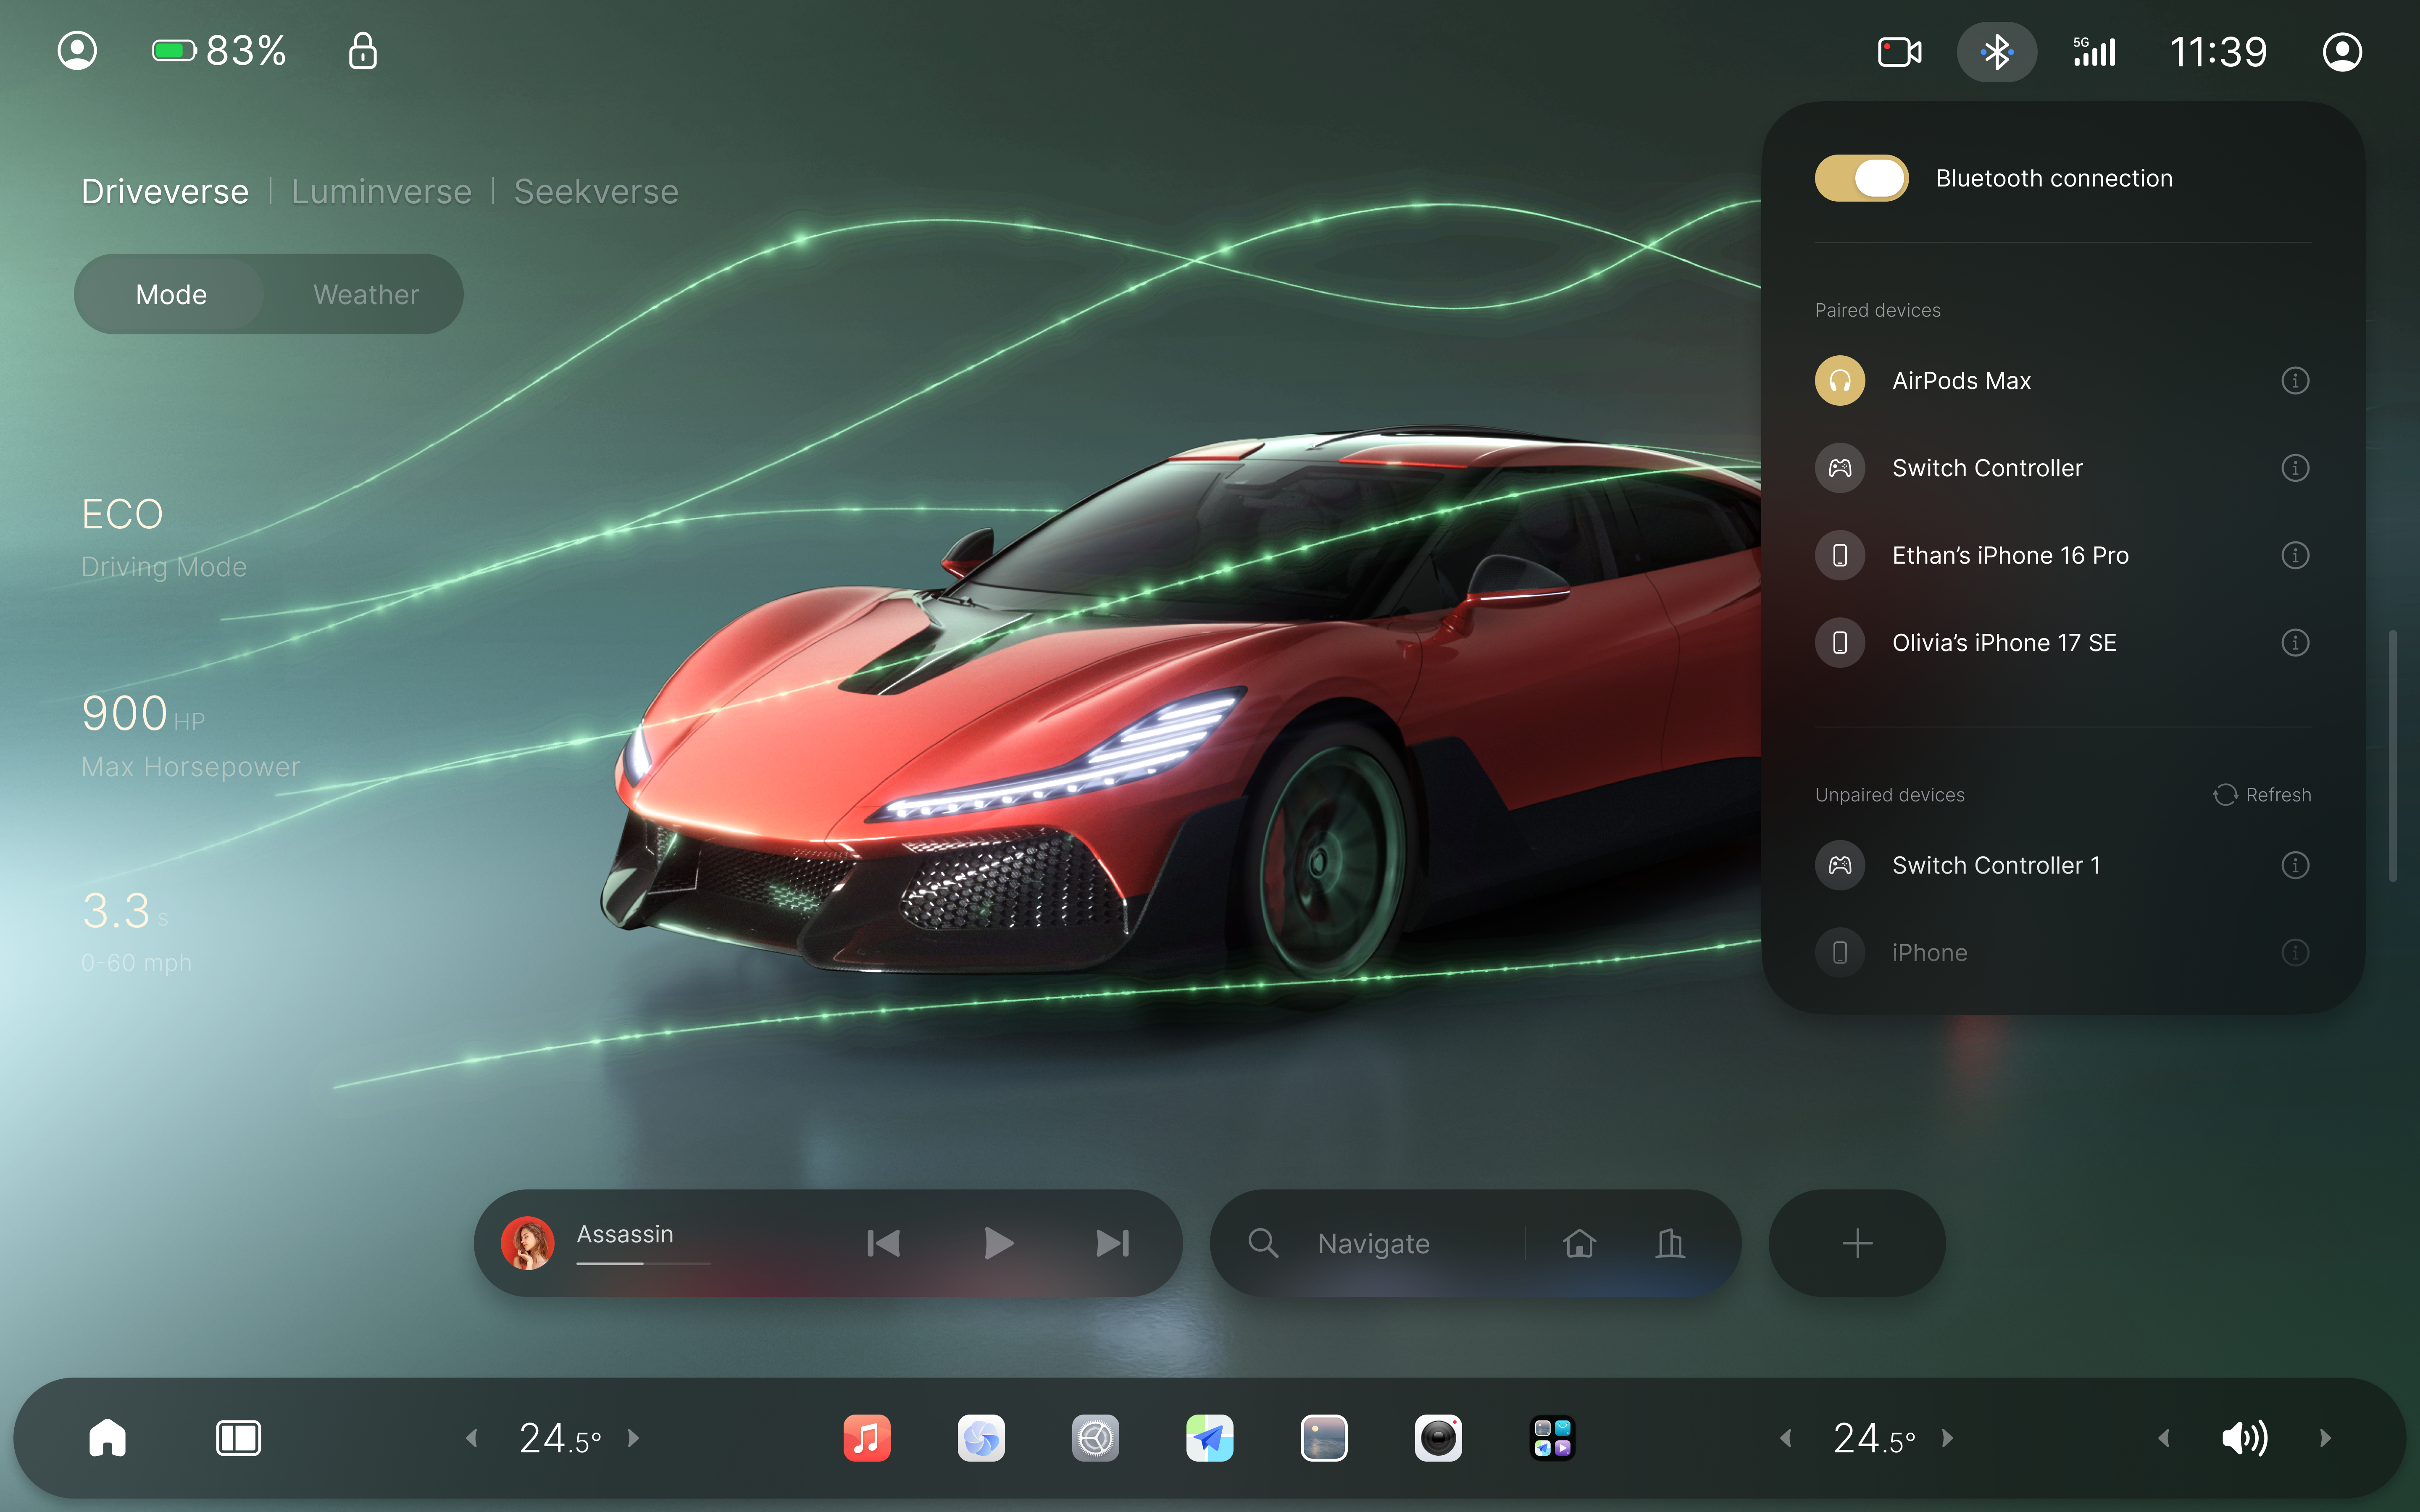Skip to previous track
Viewport: 2420px width, 1512px height.
click(883, 1243)
